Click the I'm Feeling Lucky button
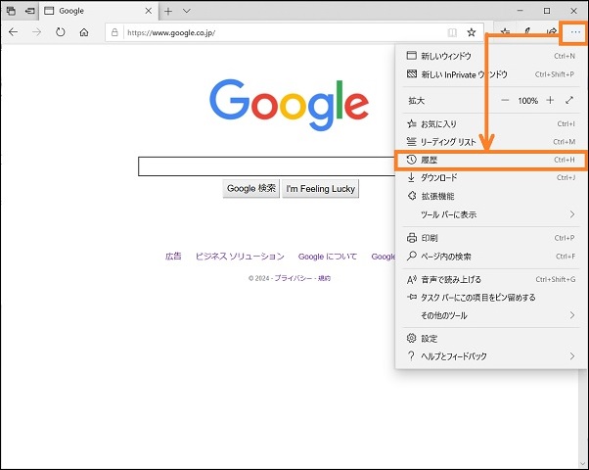The width and height of the screenshot is (589, 470). coord(320,189)
